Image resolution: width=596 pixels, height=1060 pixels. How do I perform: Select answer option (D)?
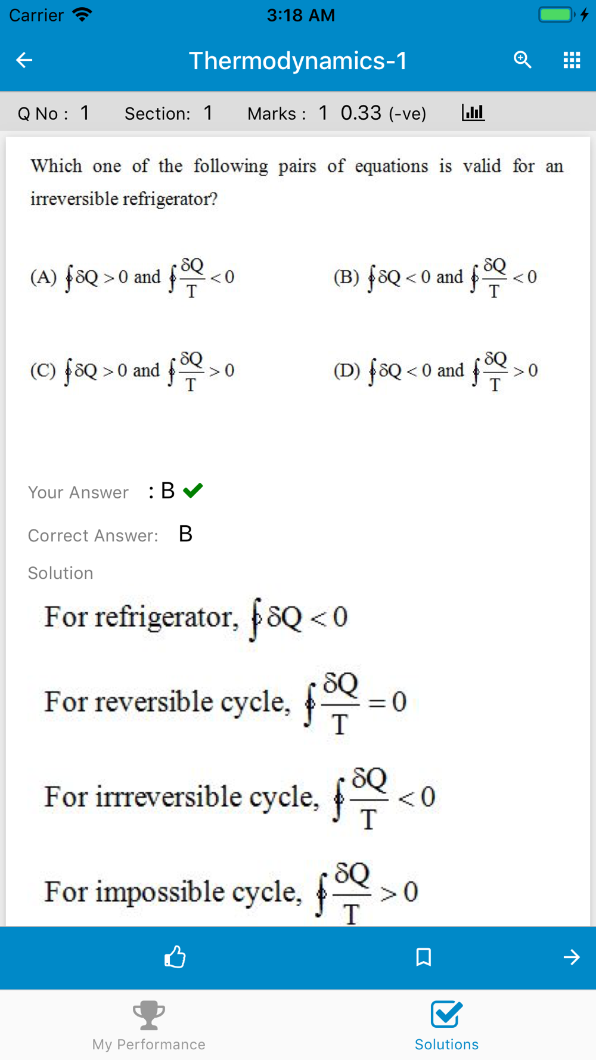tap(436, 371)
